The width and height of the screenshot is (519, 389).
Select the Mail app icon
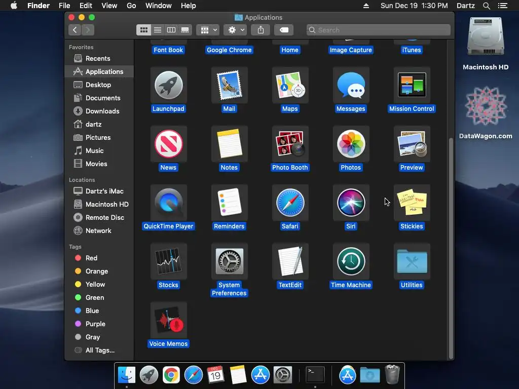[x=230, y=85]
